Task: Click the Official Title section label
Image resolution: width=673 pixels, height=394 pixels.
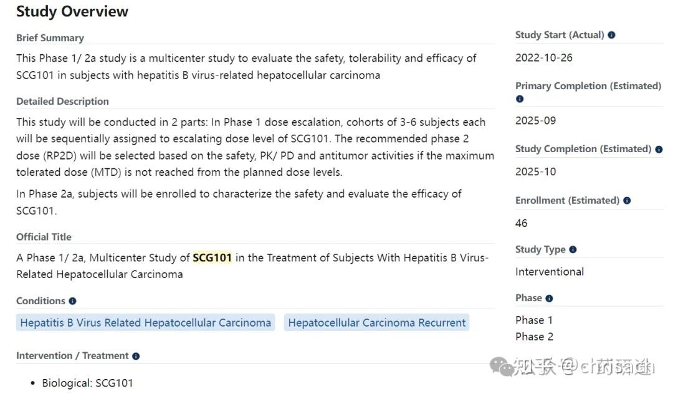Action: [x=44, y=237]
